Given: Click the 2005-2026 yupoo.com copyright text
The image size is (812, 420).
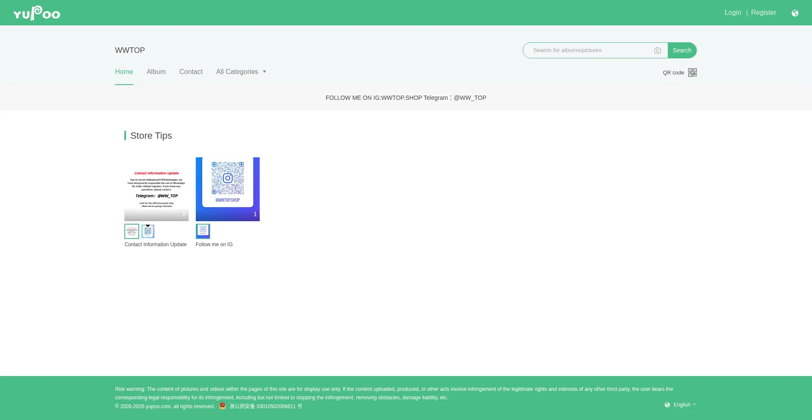Looking at the screenshot, I should [165, 406].
